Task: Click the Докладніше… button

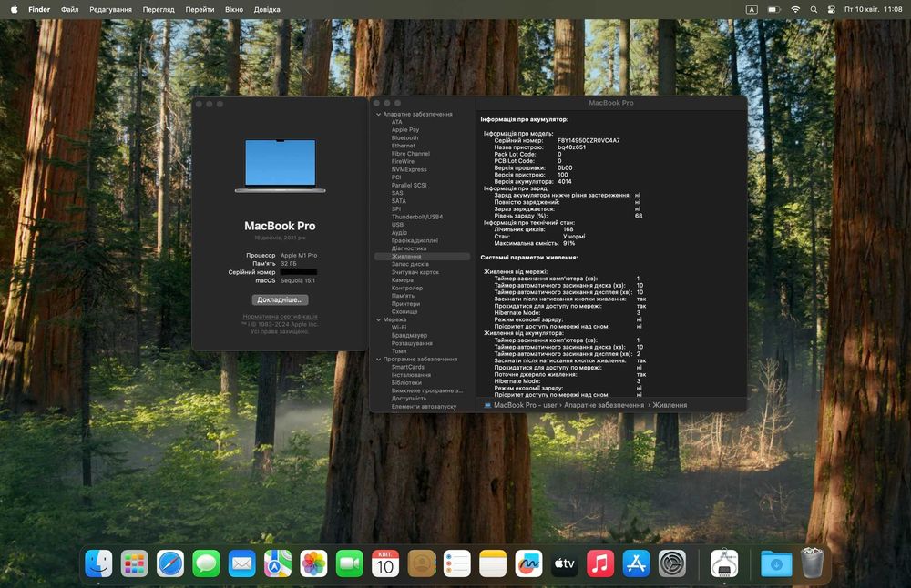Action: coord(280,299)
